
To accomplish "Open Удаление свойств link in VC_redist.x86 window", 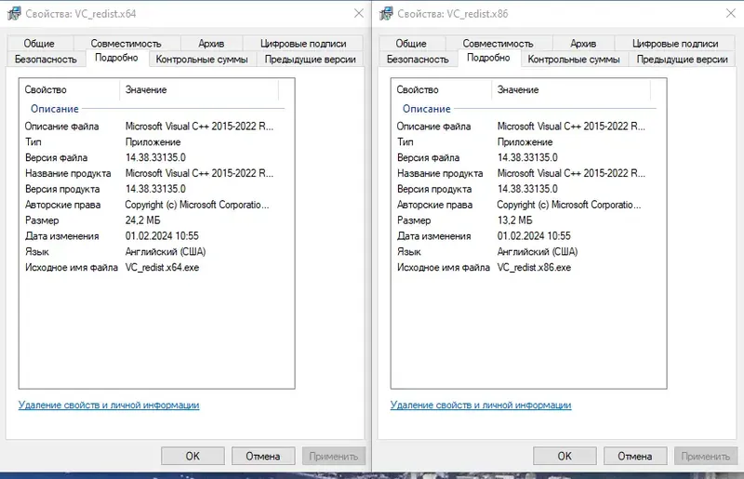I will point(481,405).
